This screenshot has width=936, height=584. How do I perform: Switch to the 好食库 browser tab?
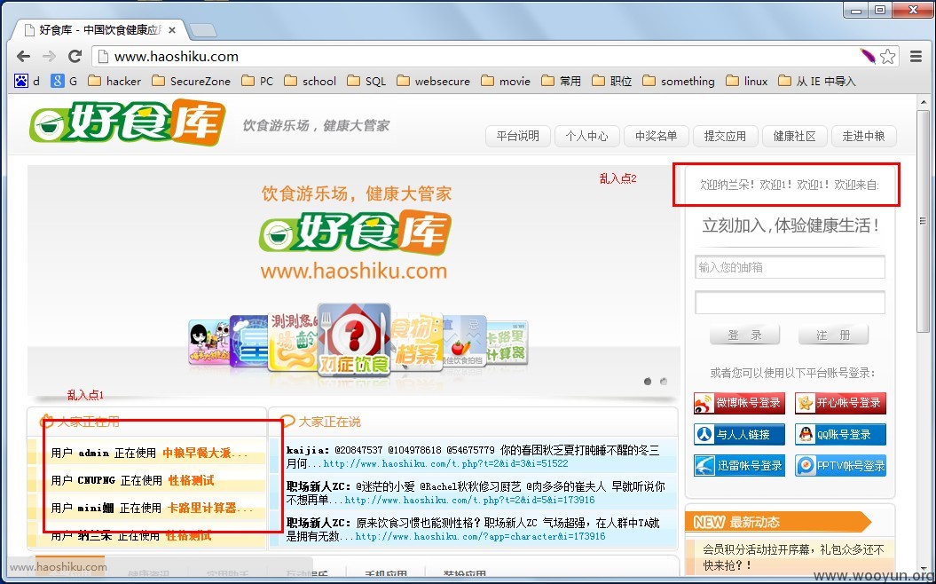tap(98, 30)
